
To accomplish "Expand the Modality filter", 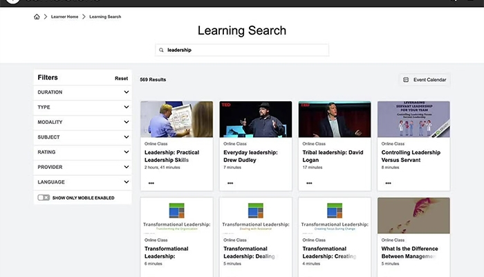I will [x=127, y=122].
